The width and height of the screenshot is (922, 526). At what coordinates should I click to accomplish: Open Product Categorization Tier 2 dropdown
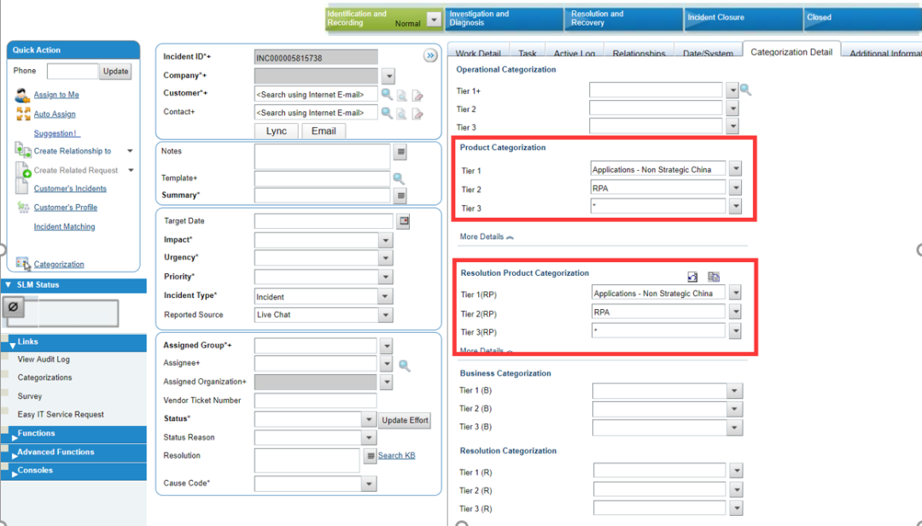click(x=735, y=188)
